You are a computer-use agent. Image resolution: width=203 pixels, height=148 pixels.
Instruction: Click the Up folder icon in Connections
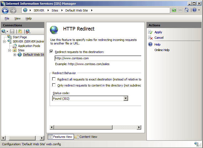20,31
